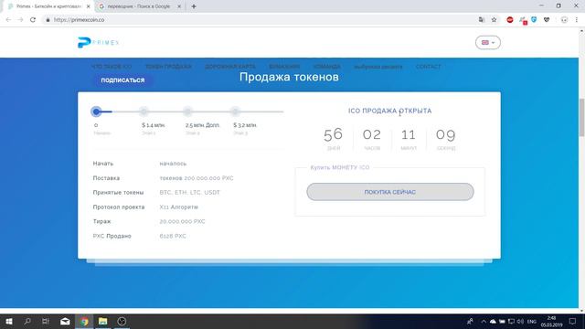The image size is (585, 329).
Task: Click the 'Продажа токенов' title
Action: (289, 77)
